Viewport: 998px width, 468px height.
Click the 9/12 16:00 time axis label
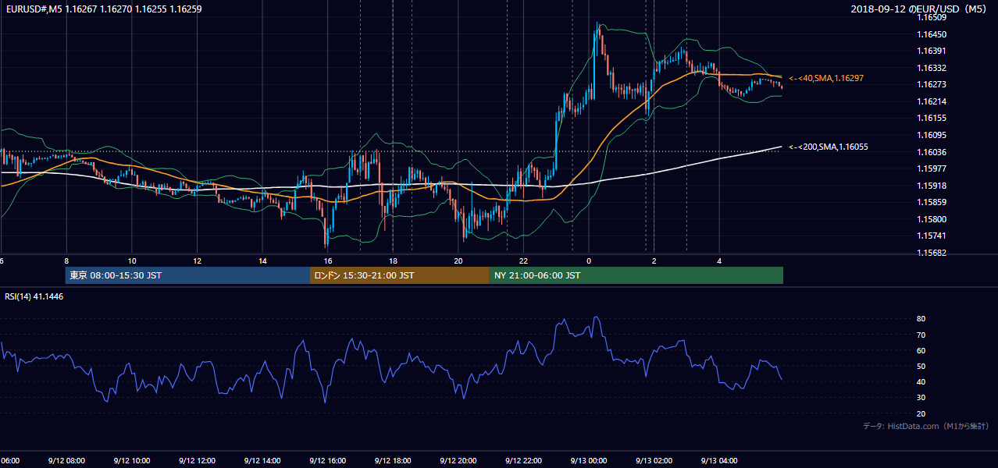tap(327, 460)
